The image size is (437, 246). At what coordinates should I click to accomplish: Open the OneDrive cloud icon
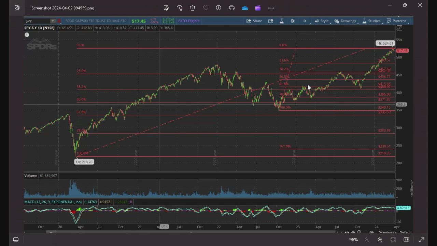tap(245, 8)
